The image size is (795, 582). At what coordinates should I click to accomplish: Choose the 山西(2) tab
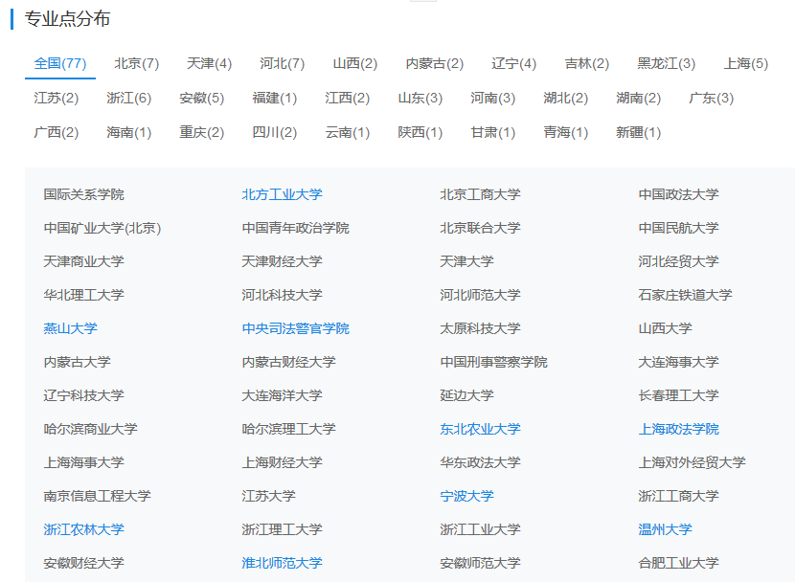(355, 64)
